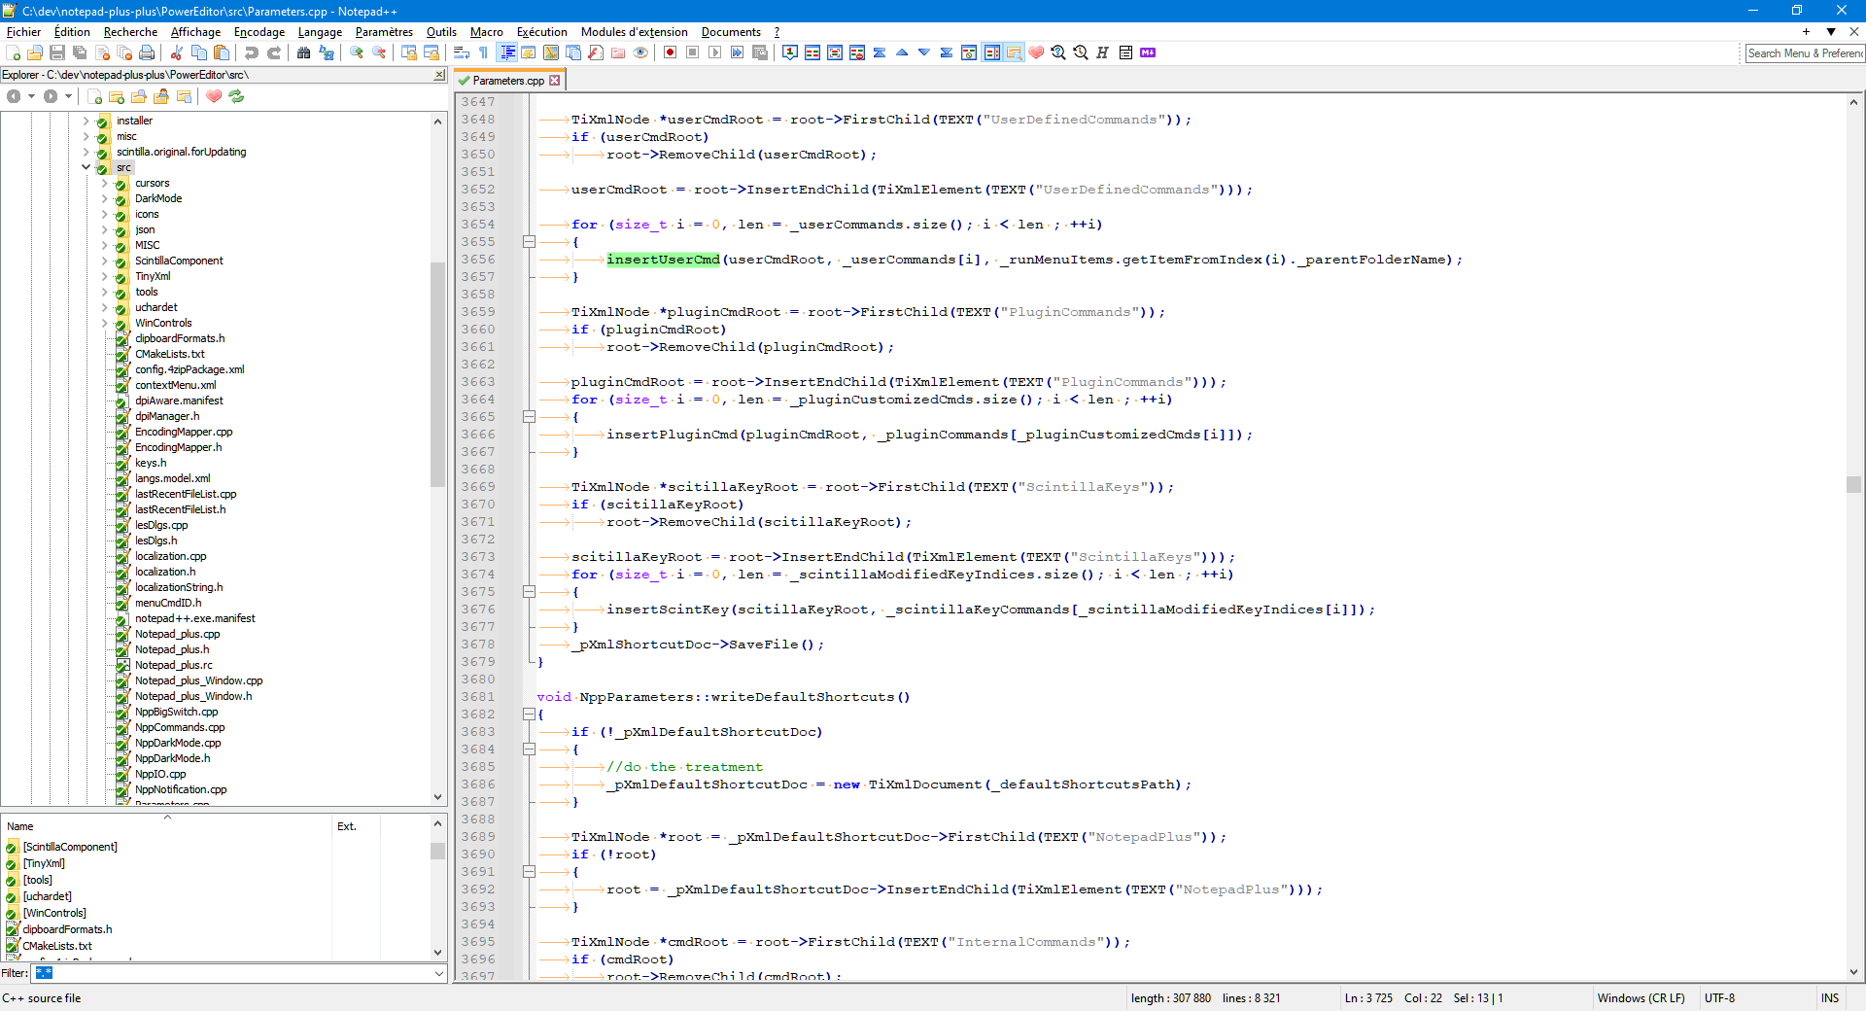Close the Explorer panel with its X button

pos(439,75)
